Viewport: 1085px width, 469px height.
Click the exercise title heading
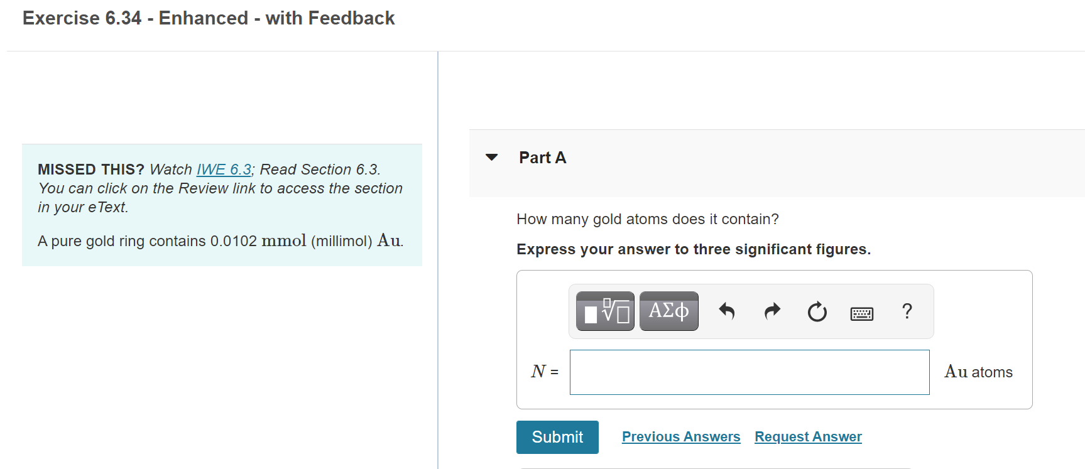tap(208, 18)
